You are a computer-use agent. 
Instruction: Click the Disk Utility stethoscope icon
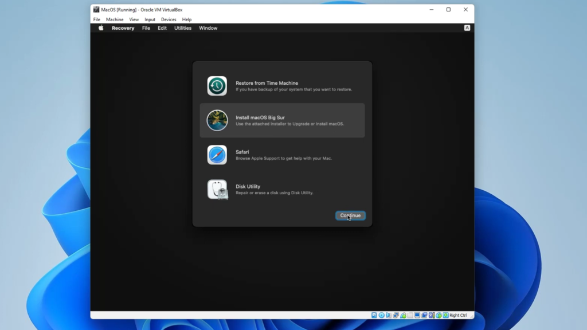click(x=217, y=190)
